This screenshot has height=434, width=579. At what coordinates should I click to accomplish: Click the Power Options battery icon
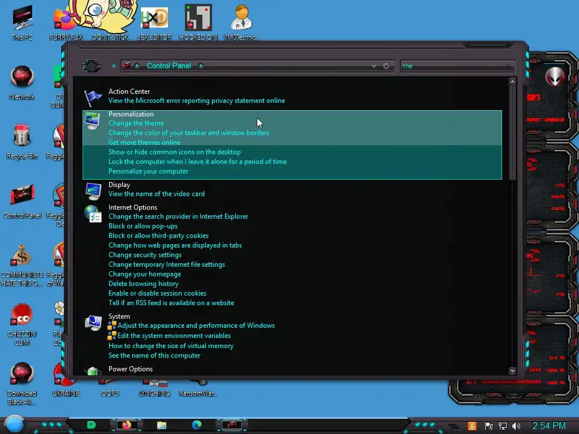pos(93,371)
